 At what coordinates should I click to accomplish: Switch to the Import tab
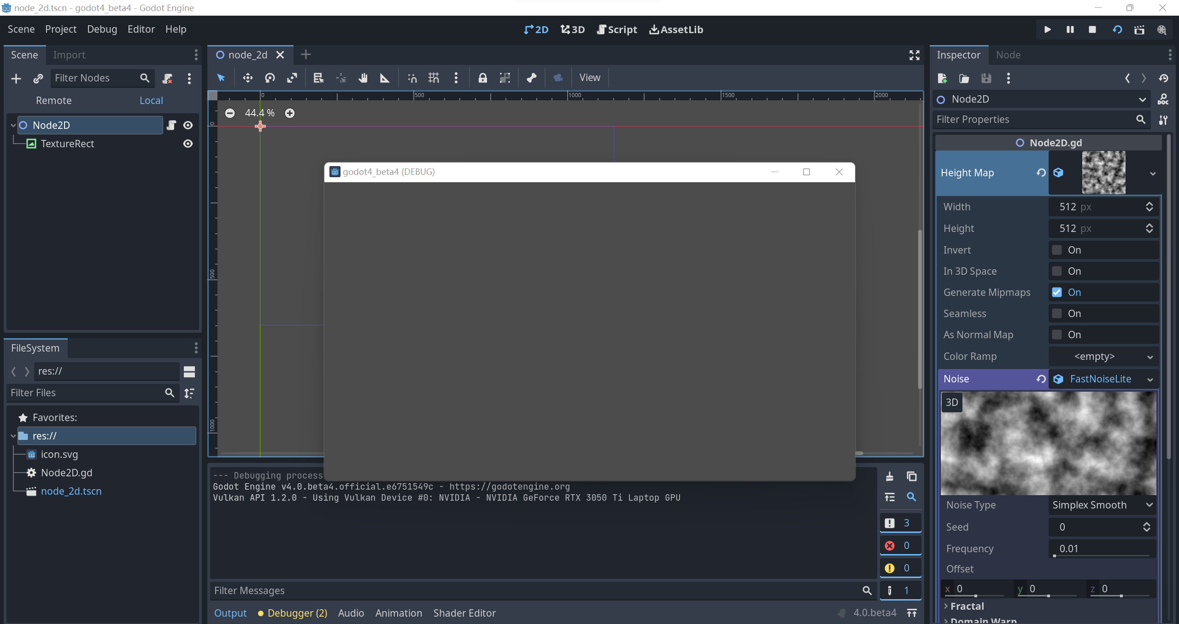click(69, 55)
